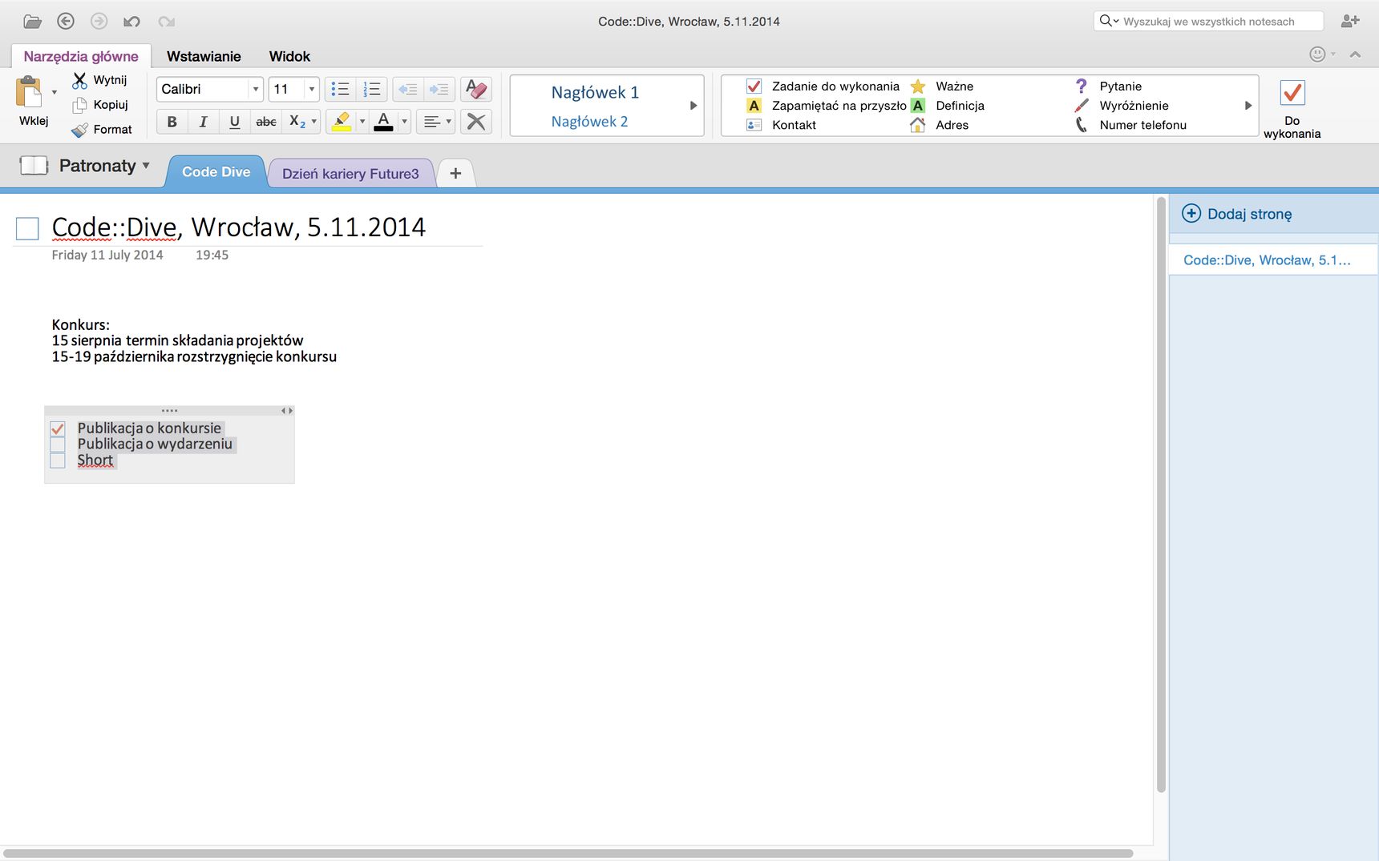Apply numbered list
The width and height of the screenshot is (1379, 861).
[x=372, y=89]
